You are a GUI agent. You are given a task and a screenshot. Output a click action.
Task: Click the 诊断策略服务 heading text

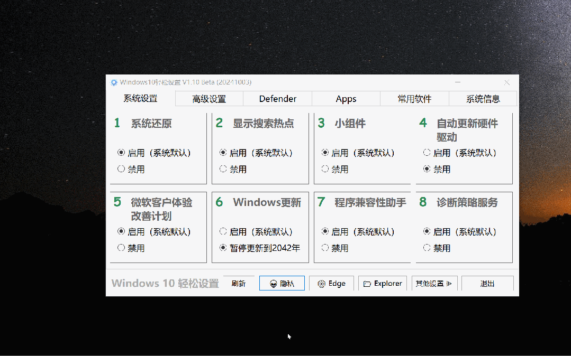[467, 202]
